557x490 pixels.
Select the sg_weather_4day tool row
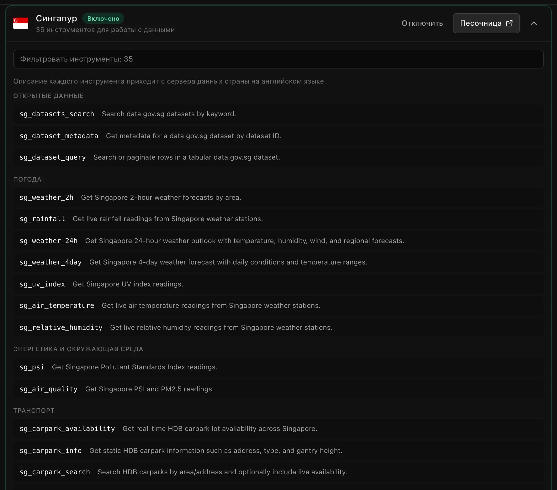[278, 262]
